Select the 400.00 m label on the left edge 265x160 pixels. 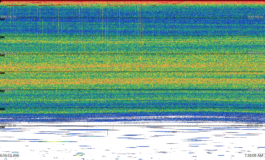click(8, 89)
